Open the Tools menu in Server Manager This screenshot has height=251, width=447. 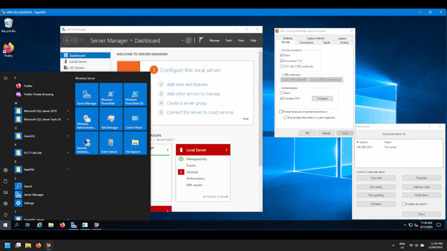coord(228,41)
